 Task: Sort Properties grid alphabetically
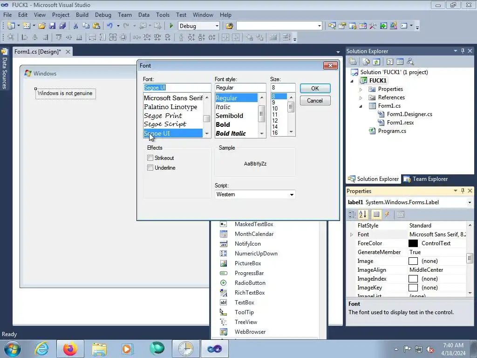(362, 214)
